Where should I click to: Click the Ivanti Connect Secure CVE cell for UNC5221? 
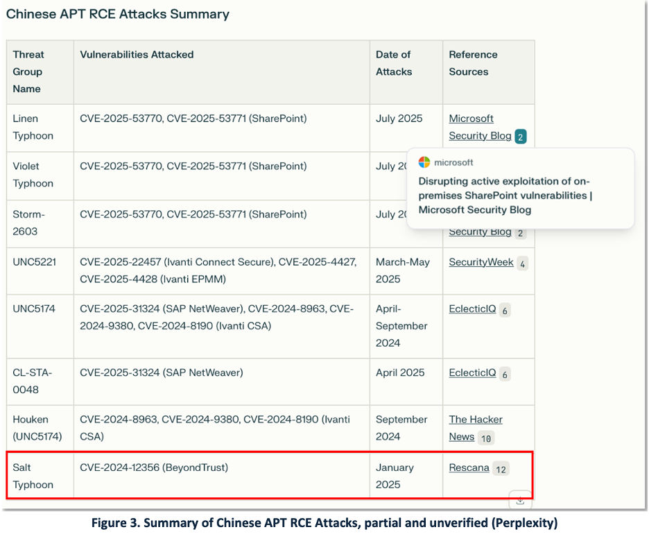(222, 271)
